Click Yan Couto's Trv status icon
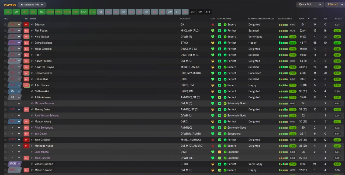The image size is (345, 175). [26, 134]
